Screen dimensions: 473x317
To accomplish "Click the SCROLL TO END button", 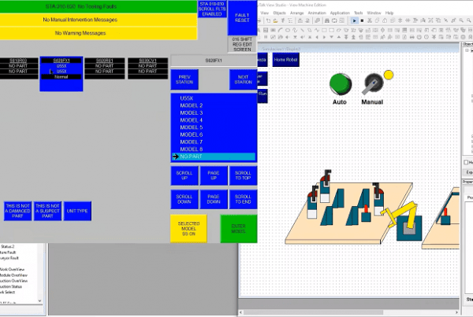I will [243, 199].
